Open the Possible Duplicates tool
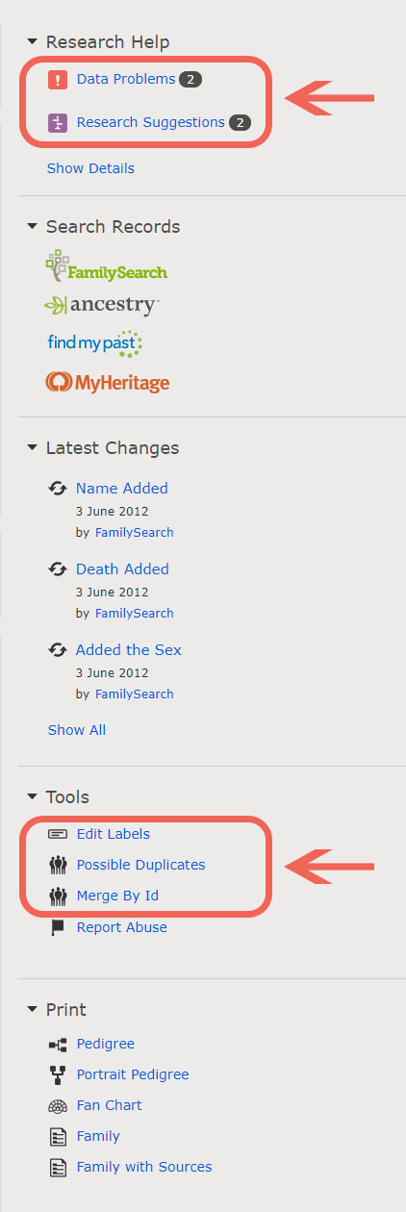406x1212 pixels. point(140,865)
